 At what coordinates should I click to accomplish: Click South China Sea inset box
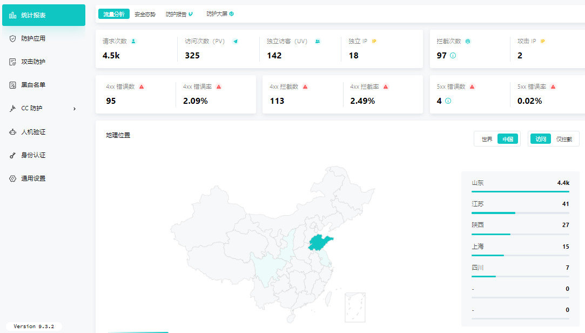click(x=355, y=307)
